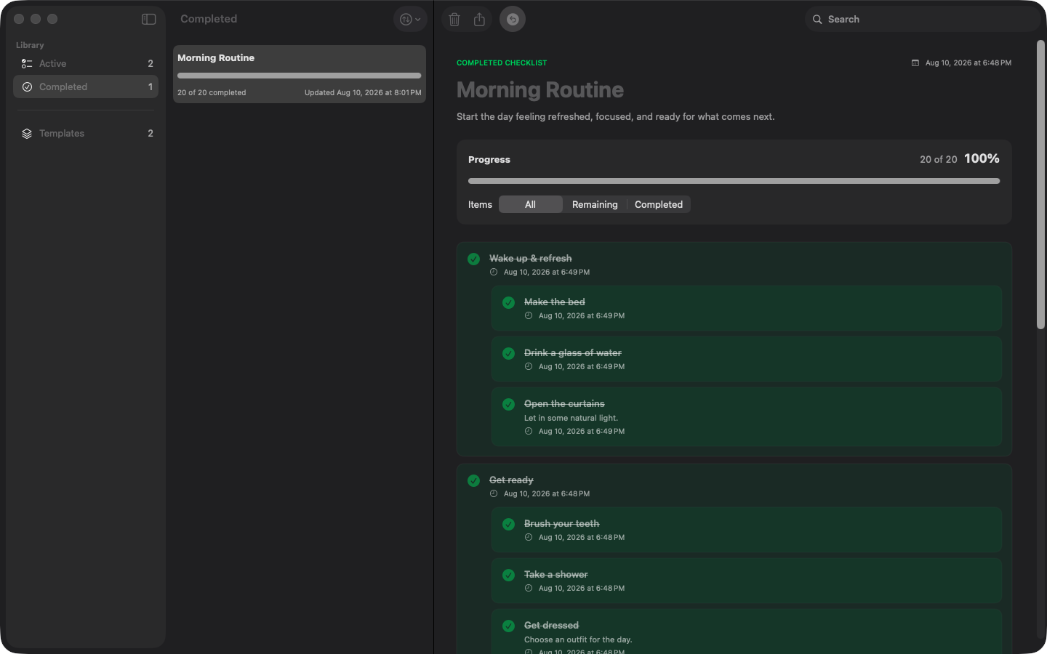Click the Active list icon

(27, 64)
